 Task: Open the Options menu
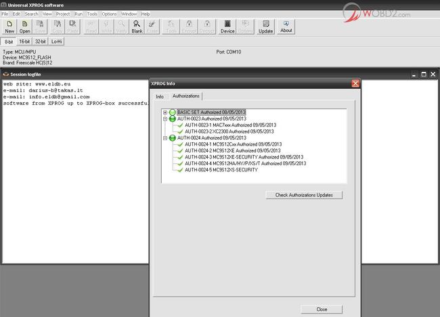pos(109,14)
